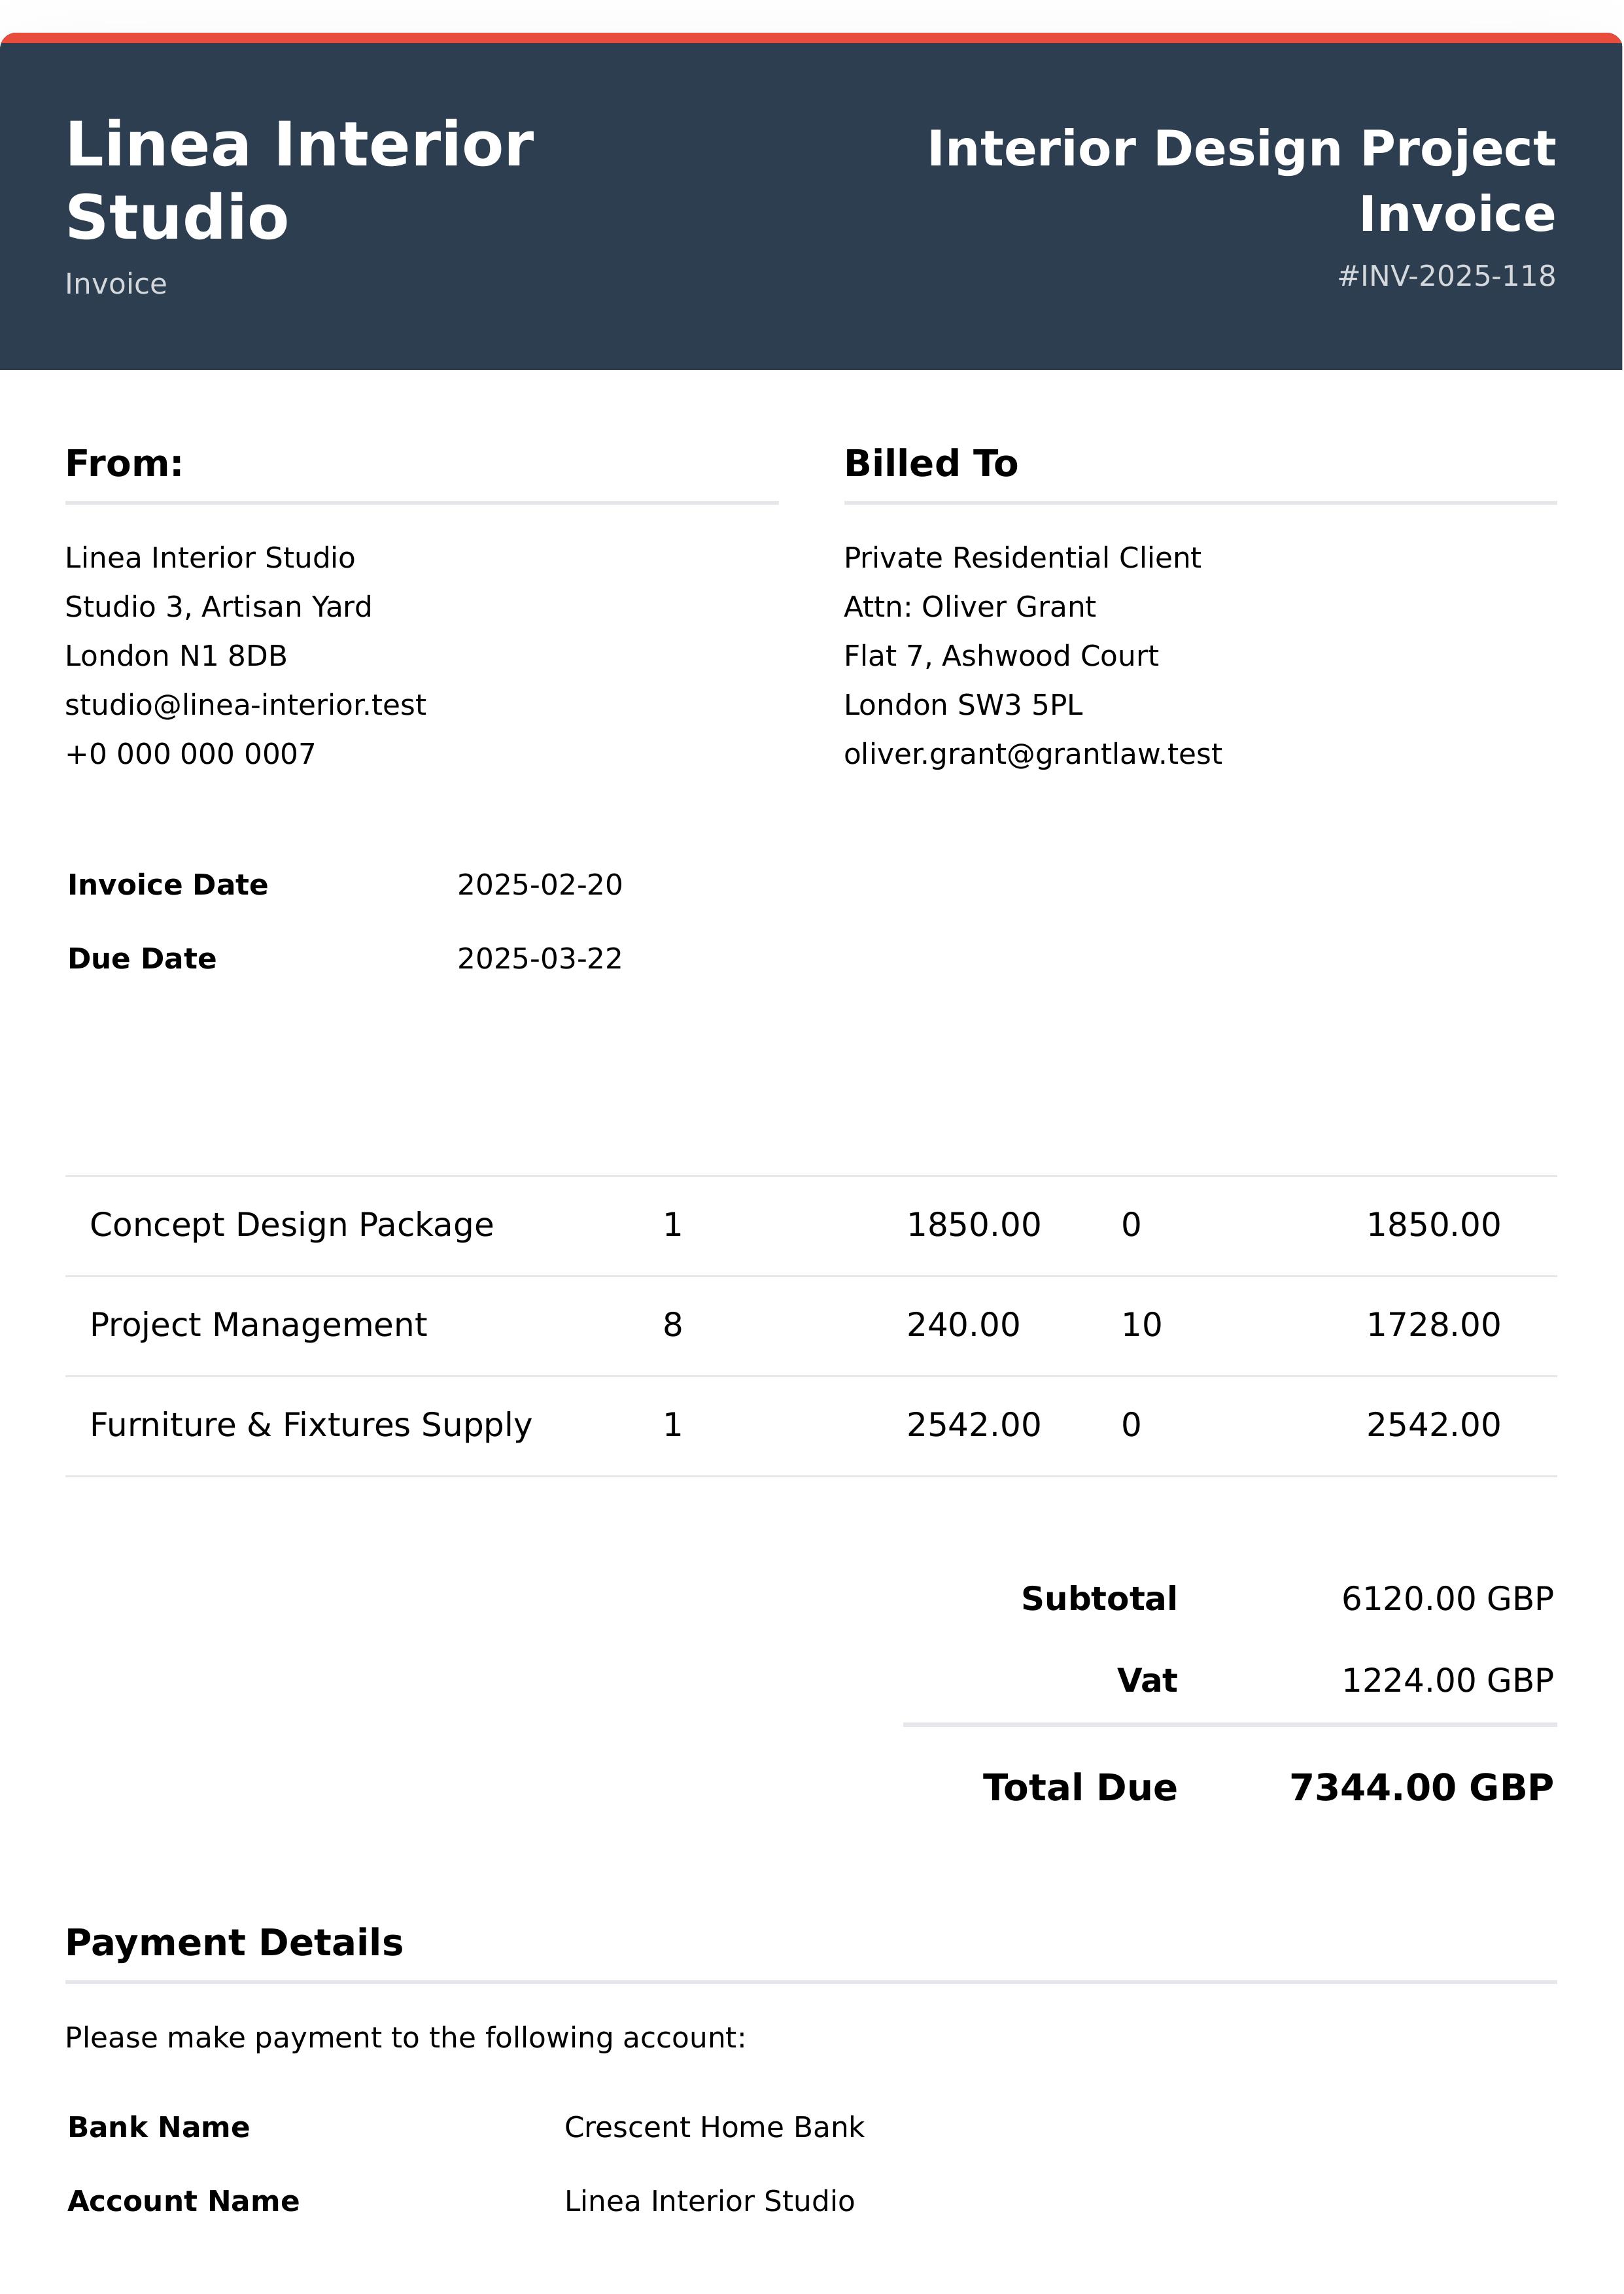
Task: Click the Linea Interior Studio header title
Action: click(299, 180)
